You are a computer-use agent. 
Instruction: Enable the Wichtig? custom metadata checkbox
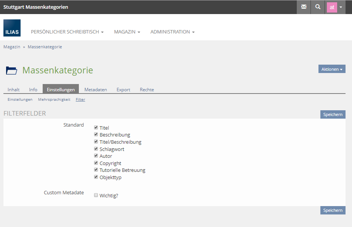pyautogui.click(x=96, y=195)
